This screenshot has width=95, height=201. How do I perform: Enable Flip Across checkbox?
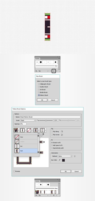point(52,135)
